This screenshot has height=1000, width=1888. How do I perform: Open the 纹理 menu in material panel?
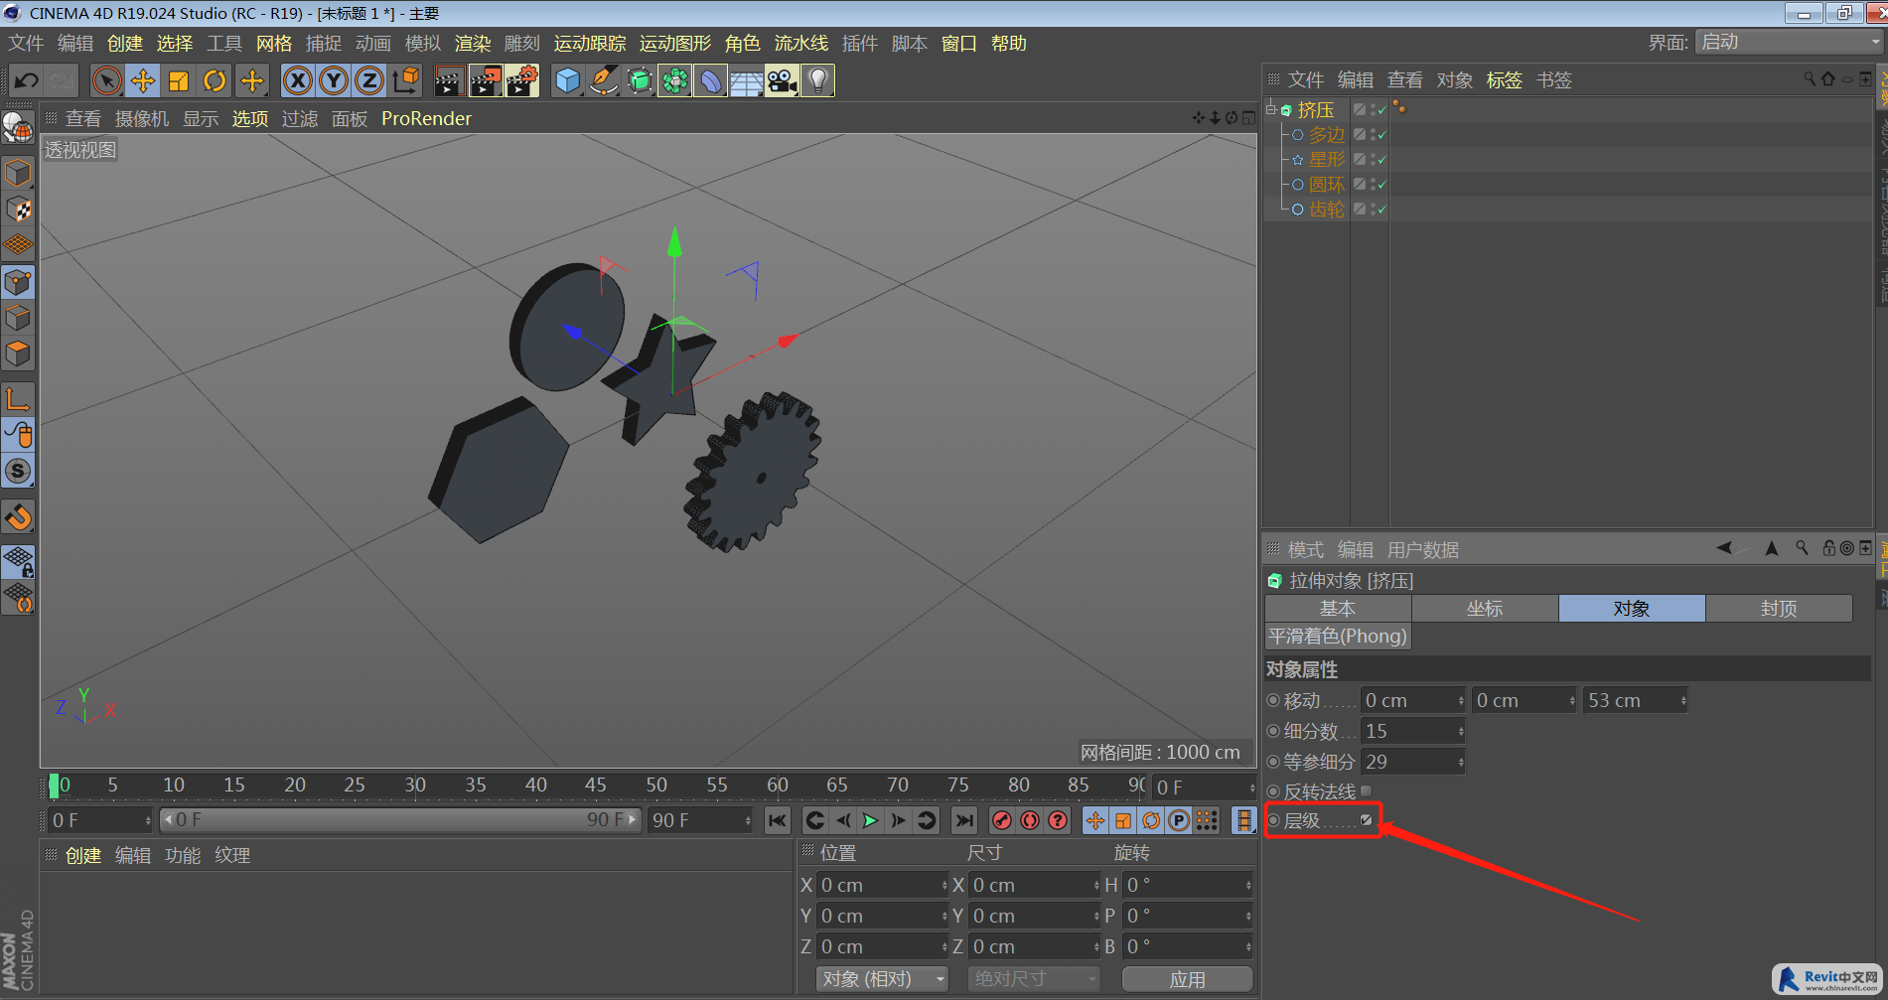pyautogui.click(x=232, y=856)
